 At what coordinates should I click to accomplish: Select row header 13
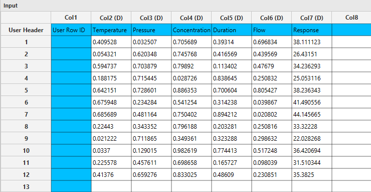pos(26,186)
